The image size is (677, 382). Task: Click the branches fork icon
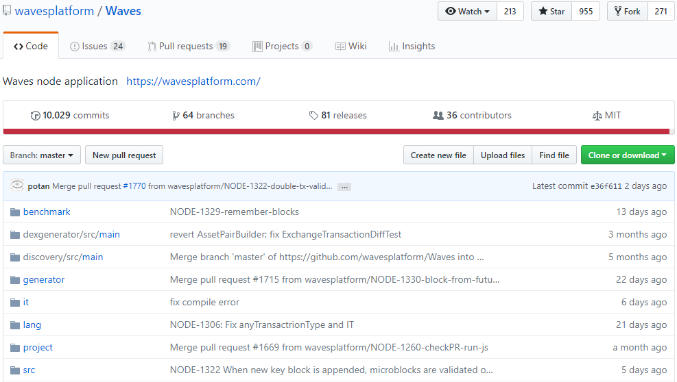click(x=176, y=116)
